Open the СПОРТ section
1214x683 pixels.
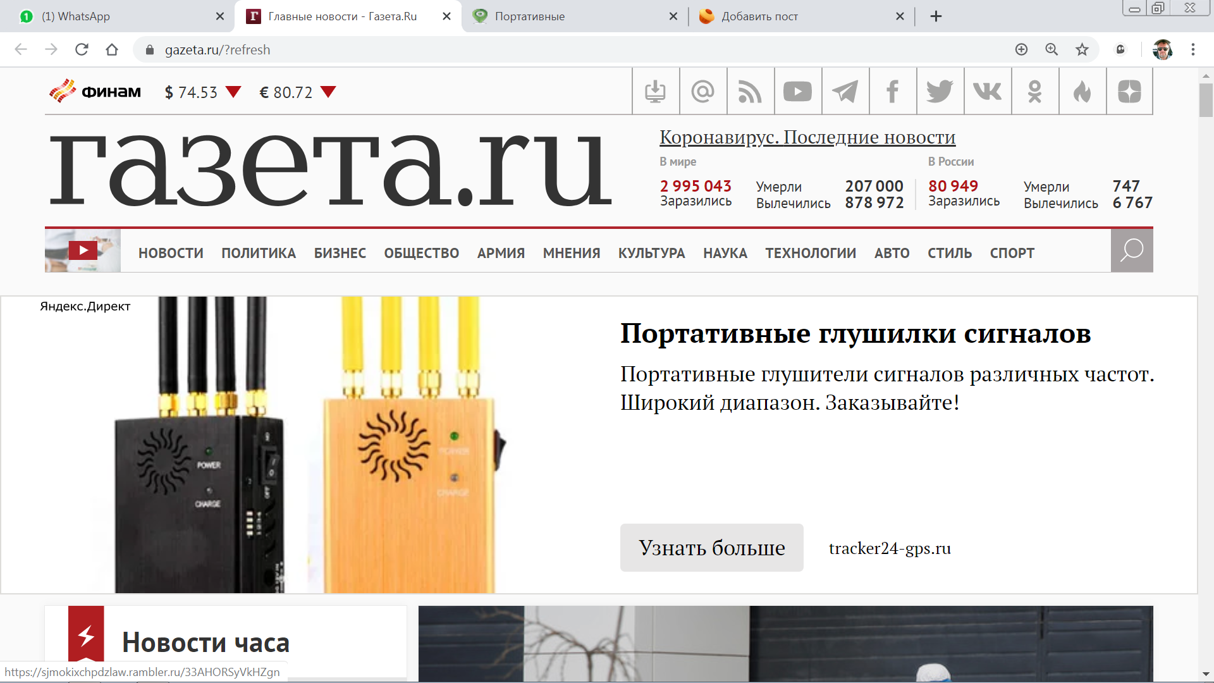pyautogui.click(x=1012, y=253)
